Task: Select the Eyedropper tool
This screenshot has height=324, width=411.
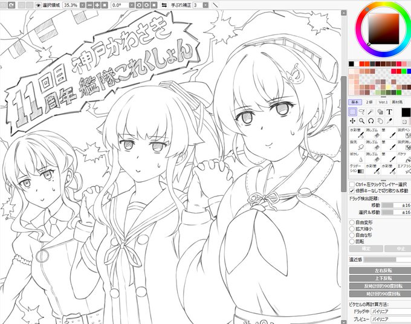Action: click(x=389, y=121)
